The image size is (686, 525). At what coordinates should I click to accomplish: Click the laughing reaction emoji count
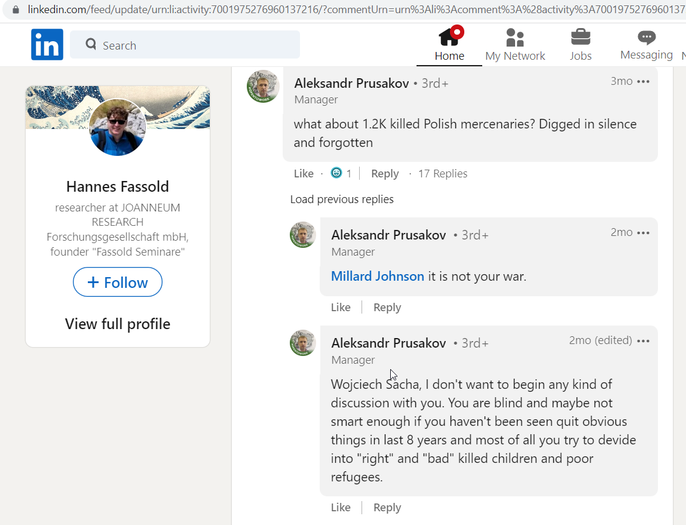point(341,173)
